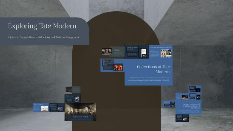Open the 'Collections at Tate Modern' heading
The width and height of the screenshot is (233, 131).
tap(153, 69)
